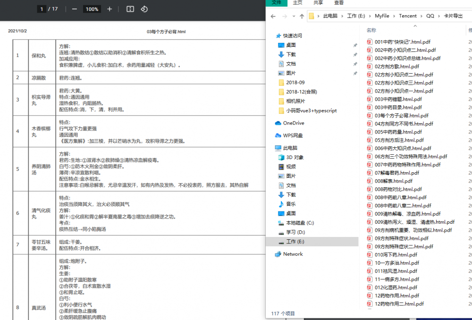Go back in File Explorer
The width and height of the screenshot is (472, 320).
coord(273,16)
